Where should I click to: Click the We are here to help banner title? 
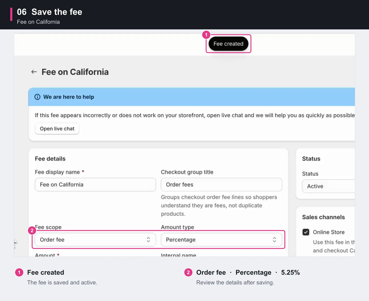(x=69, y=97)
